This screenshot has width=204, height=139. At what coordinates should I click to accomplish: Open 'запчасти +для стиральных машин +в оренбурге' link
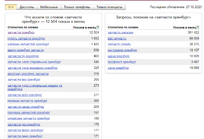click(35, 87)
